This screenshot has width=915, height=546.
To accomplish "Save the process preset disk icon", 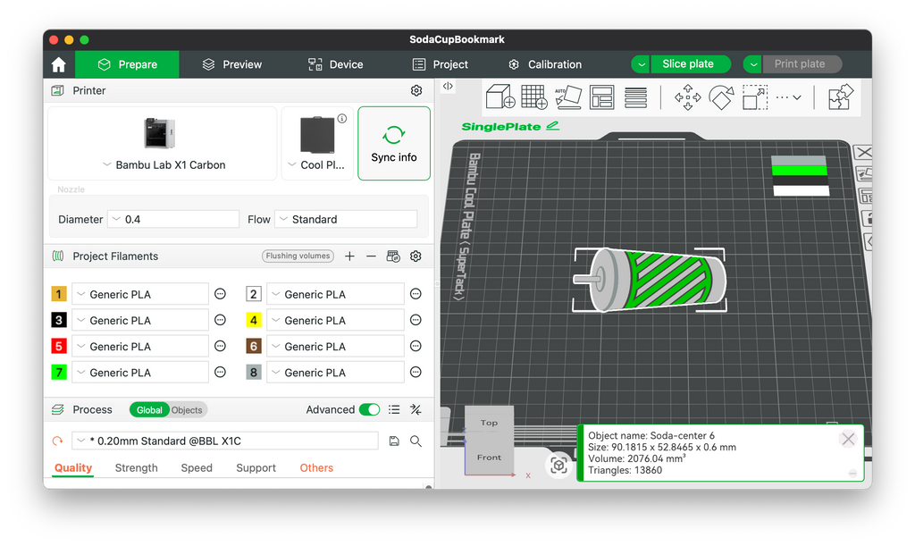I will coord(394,441).
